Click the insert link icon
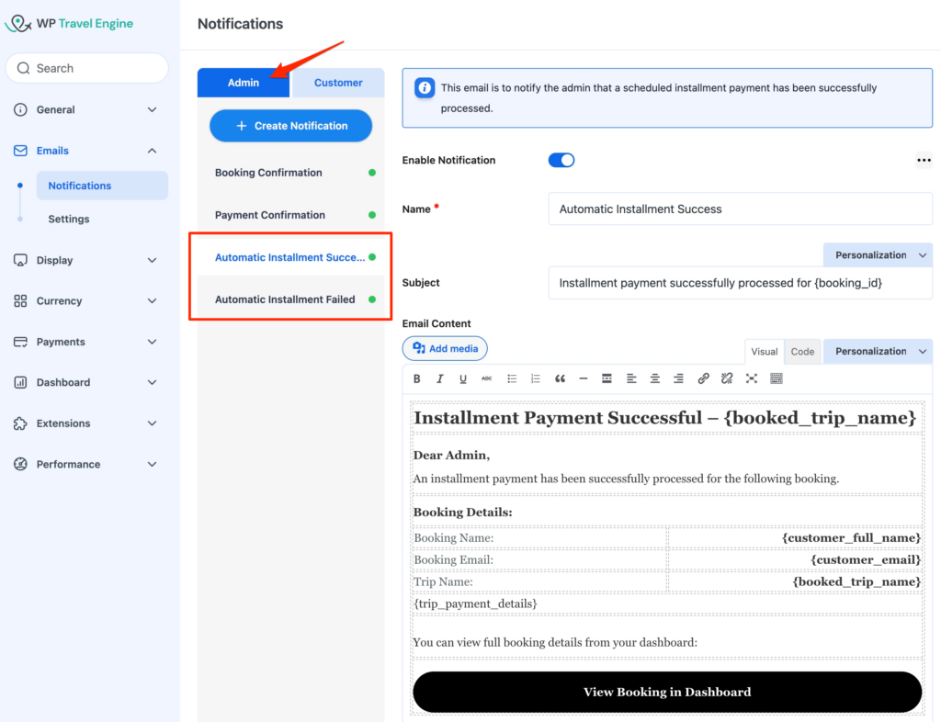 (703, 378)
